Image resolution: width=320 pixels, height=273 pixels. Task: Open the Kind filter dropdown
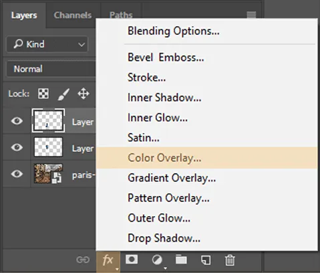pyautogui.click(x=47, y=44)
